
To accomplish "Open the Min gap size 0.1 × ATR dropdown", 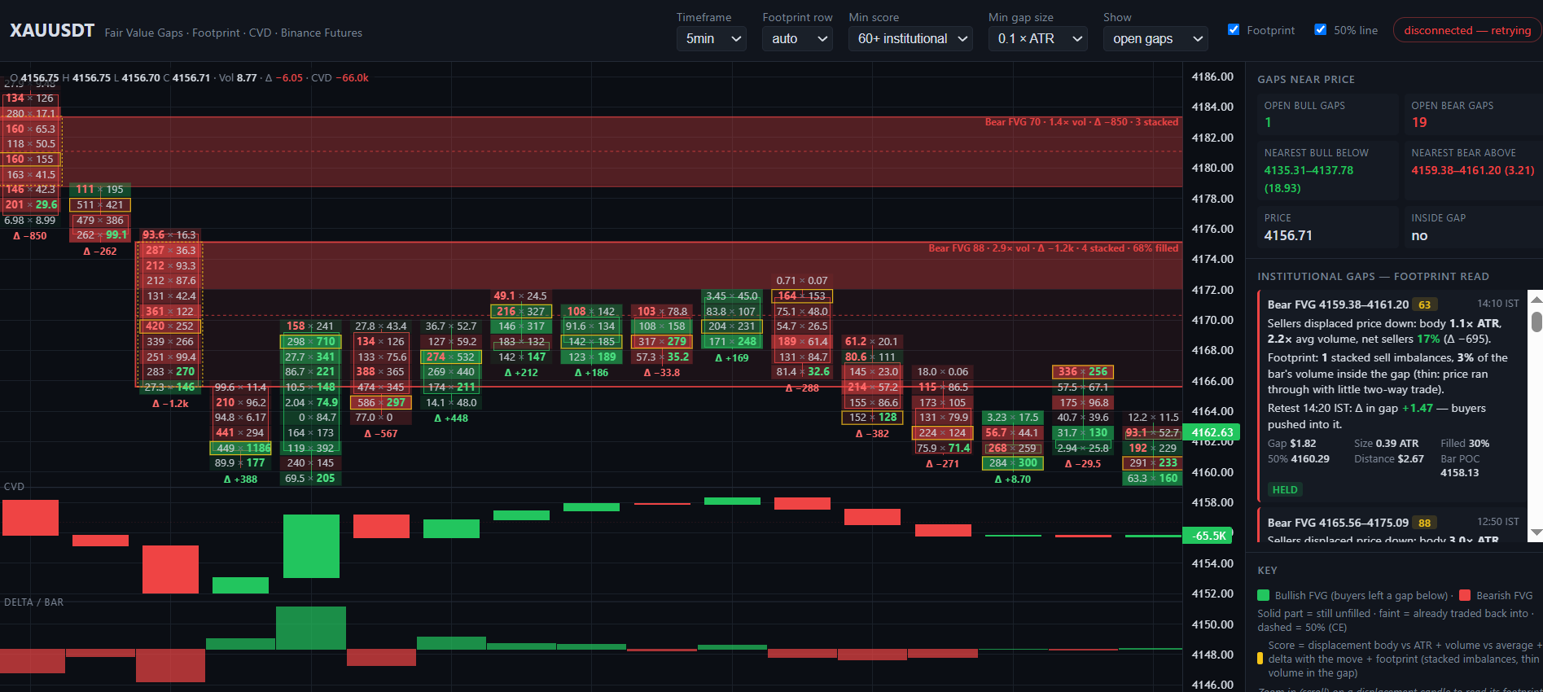I will coord(1037,38).
